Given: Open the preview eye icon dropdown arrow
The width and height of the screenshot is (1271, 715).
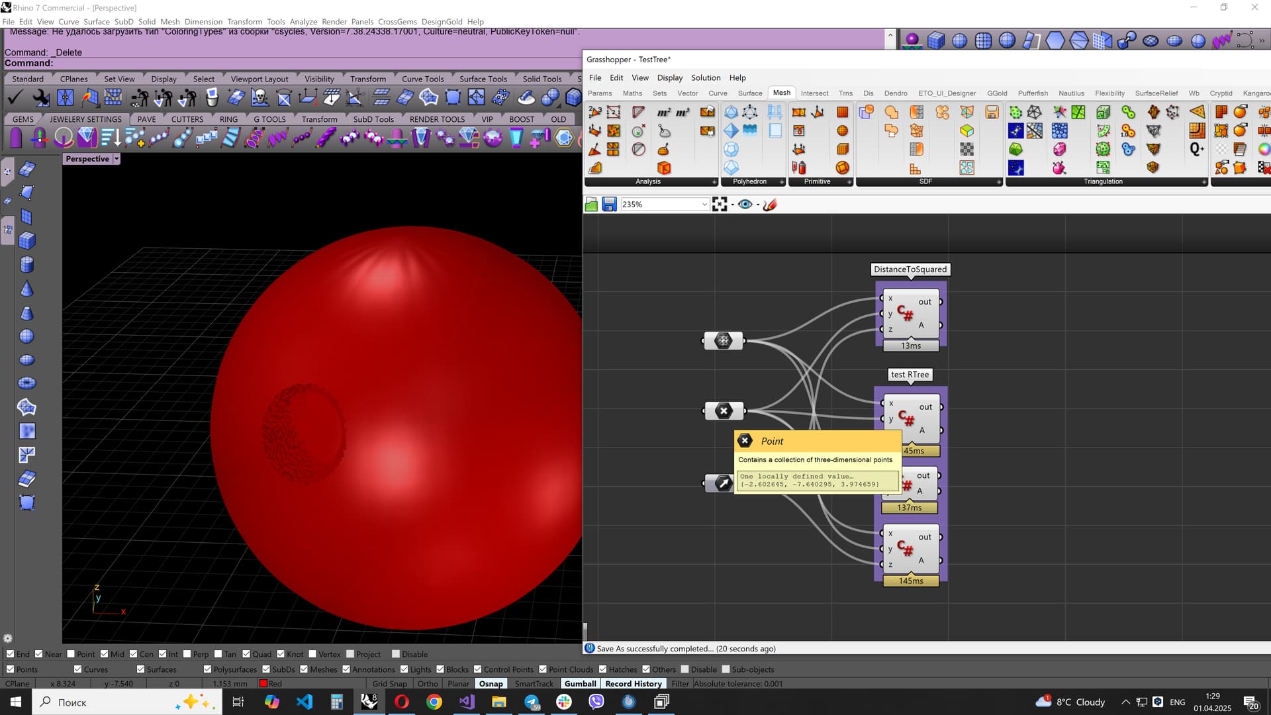Looking at the screenshot, I should 758,205.
